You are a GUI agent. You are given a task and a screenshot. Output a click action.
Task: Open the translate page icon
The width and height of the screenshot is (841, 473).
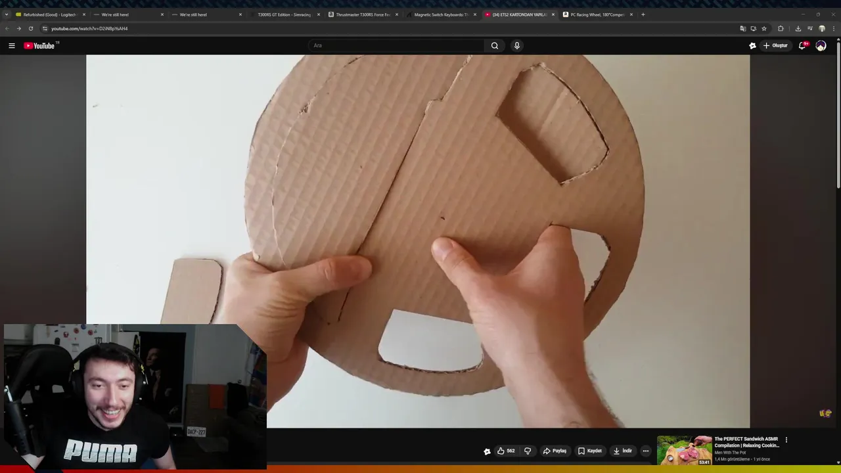742,28
